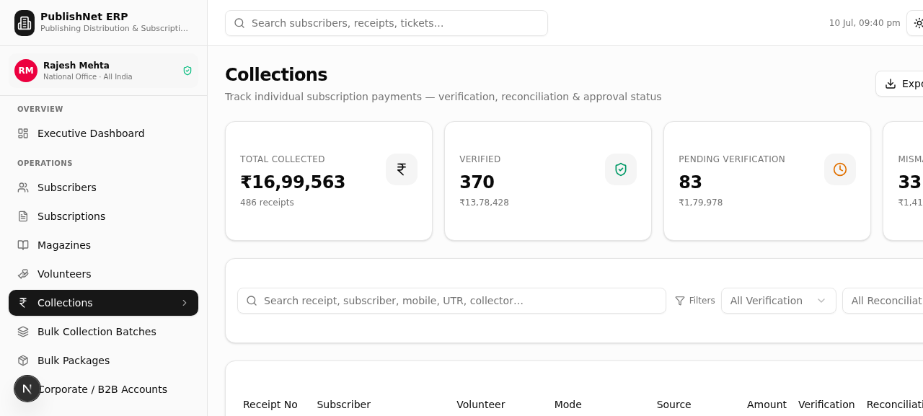The image size is (923, 416).
Task: Click the shield icon on Verified card
Action: click(621, 169)
